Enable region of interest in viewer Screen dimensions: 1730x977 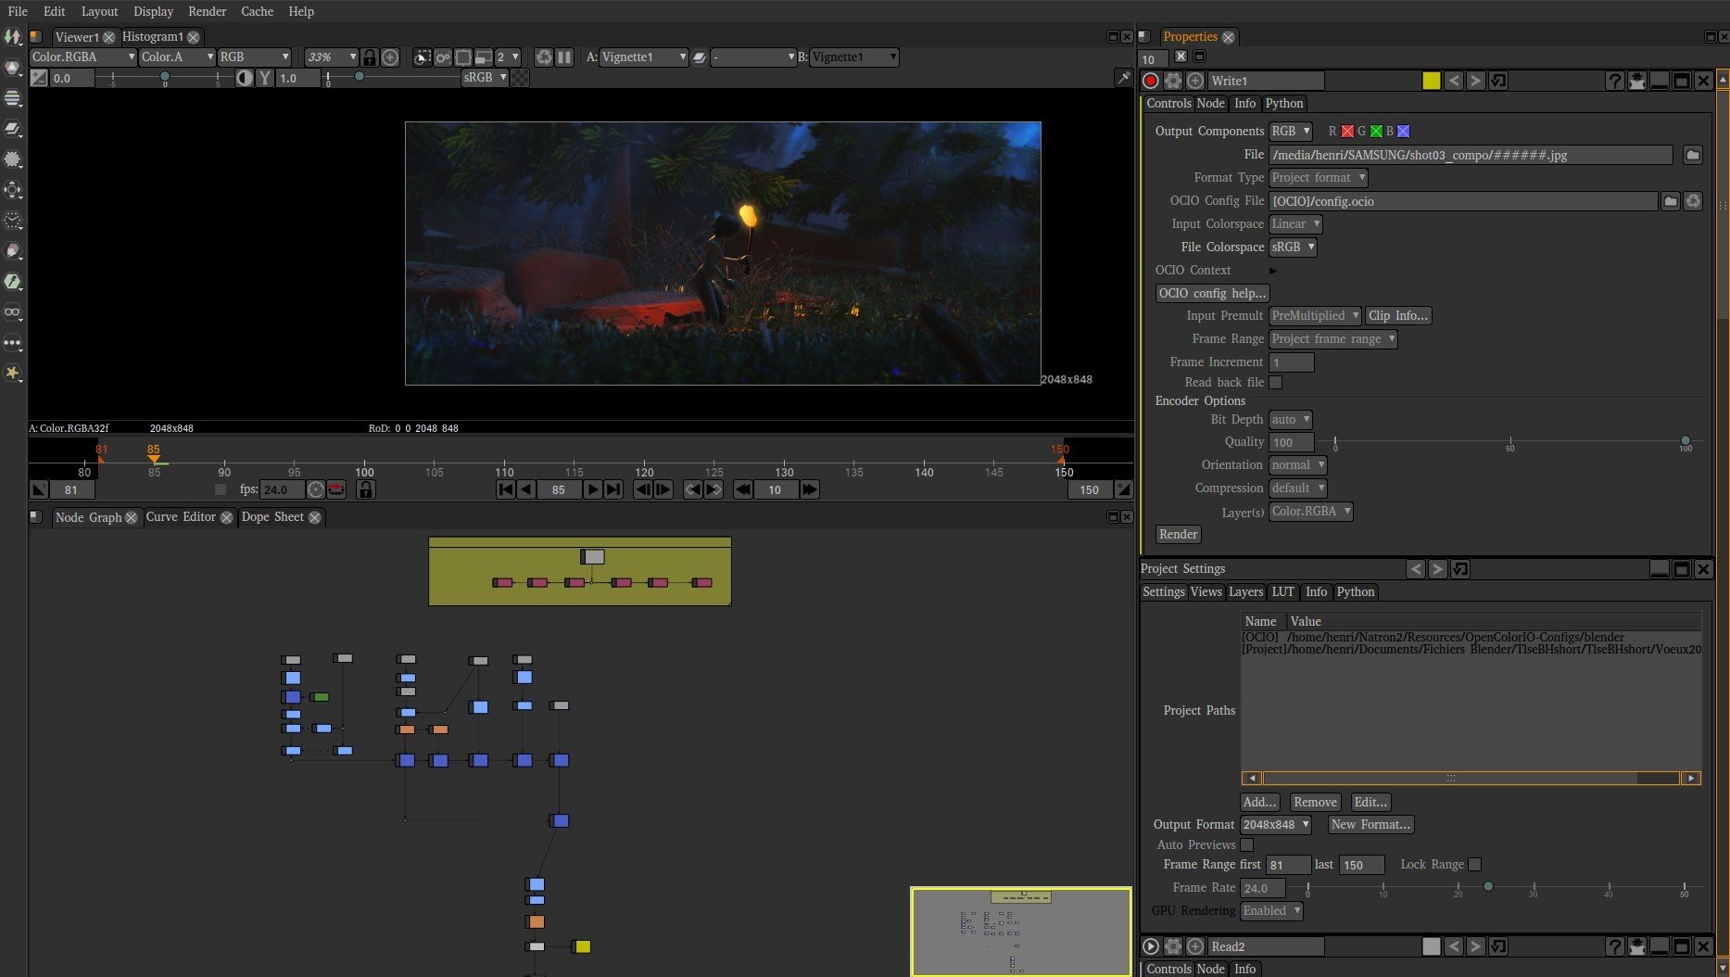click(463, 57)
